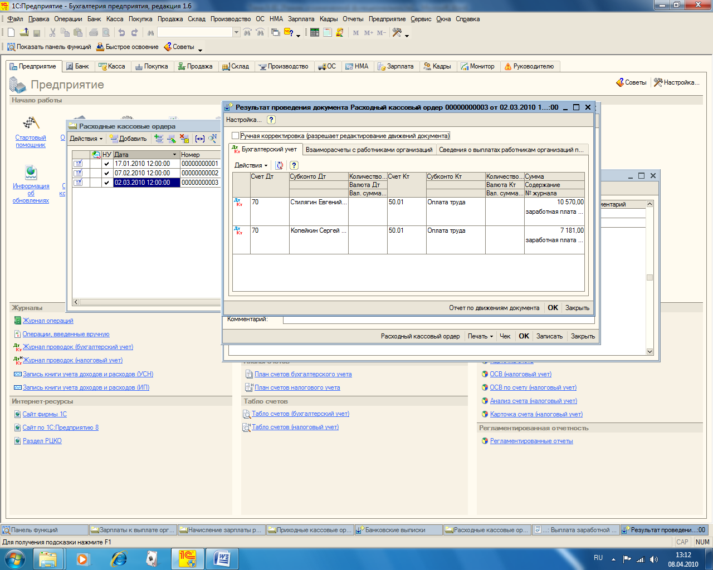Screen dimensions: 713x570
Task: Click the horizontal scrollbar in cash orders list
Action: (148, 302)
